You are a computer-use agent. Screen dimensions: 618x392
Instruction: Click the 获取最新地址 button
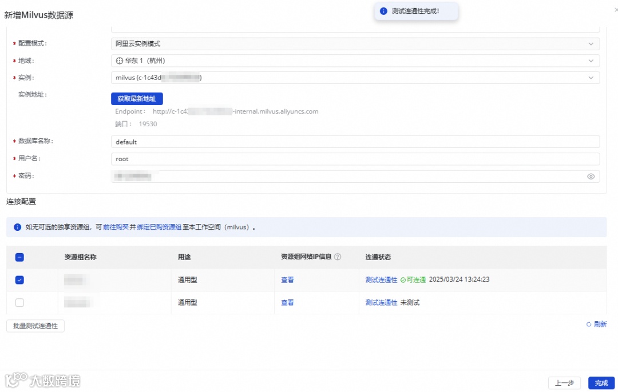click(x=137, y=99)
